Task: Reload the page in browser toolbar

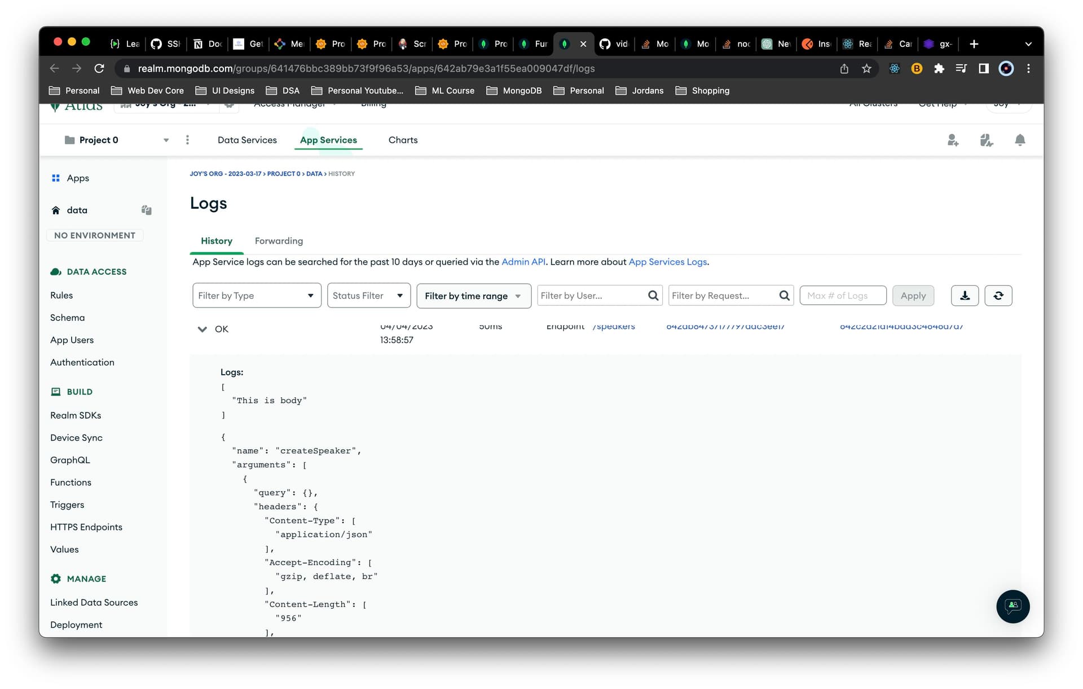Action: click(x=99, y=68)
